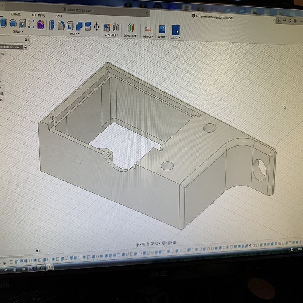303x303 pixels.
Task: Select the Split Body tool icon
Action: pyautogui.click(x=88, y=27)
